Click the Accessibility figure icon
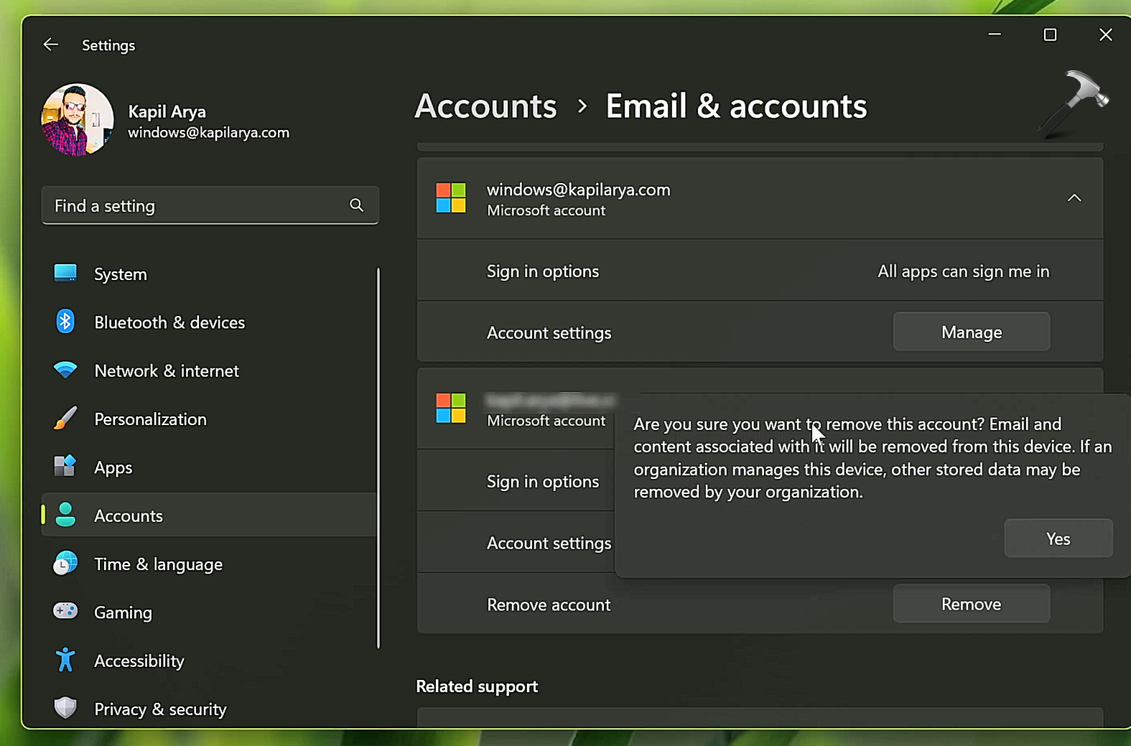 [65, 660]
